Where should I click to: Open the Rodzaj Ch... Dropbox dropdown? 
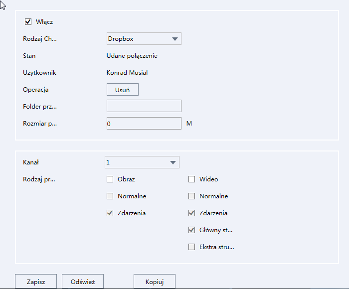(x=144, y=39)
